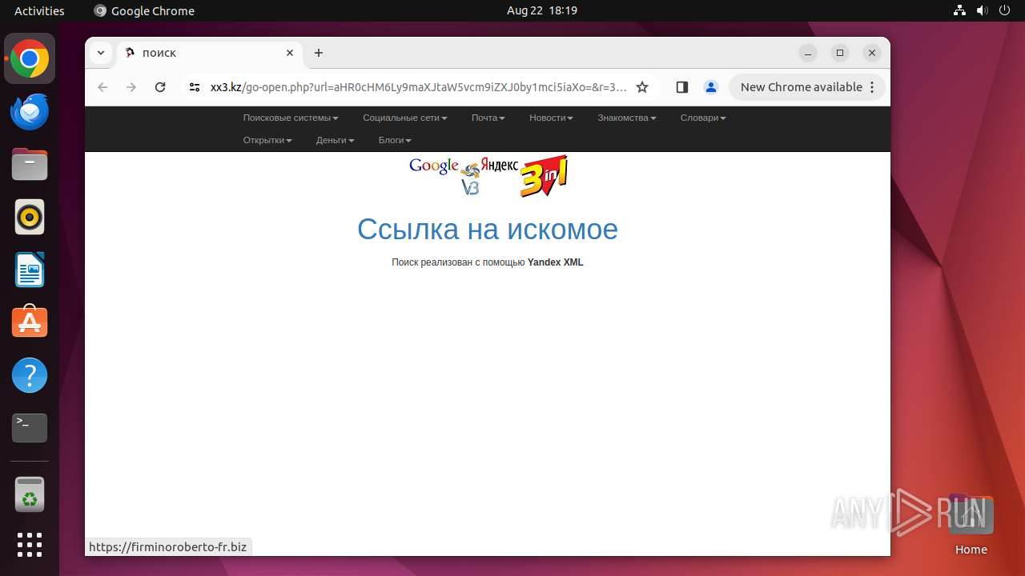This screenshot has width=1025, height=576.
Task: Minimize the Chrome window
Action: pyautogui.click(x=808, y=53)
